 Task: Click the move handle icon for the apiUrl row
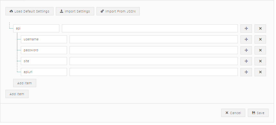(246, 72)
